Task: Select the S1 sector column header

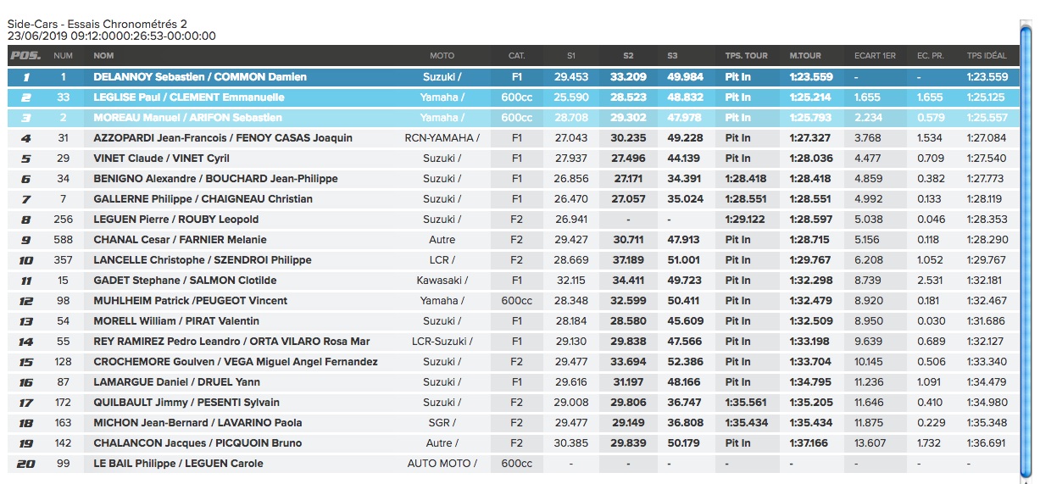Action: [x=571, y=56]
